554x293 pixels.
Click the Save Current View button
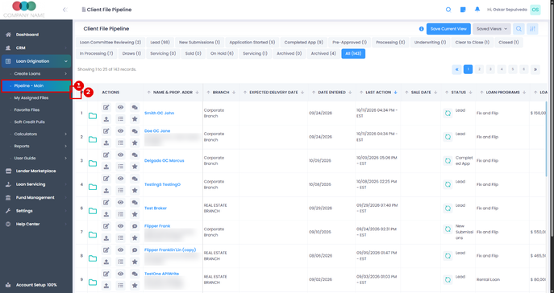[x=448, y=29]
